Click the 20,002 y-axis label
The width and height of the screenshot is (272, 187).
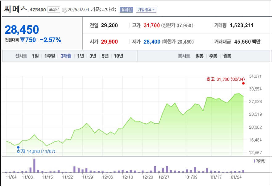[255, 127]
